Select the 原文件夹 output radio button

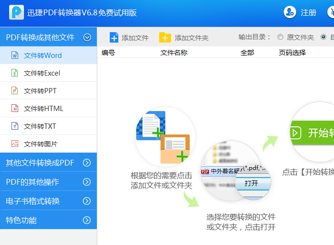[280, 37]
